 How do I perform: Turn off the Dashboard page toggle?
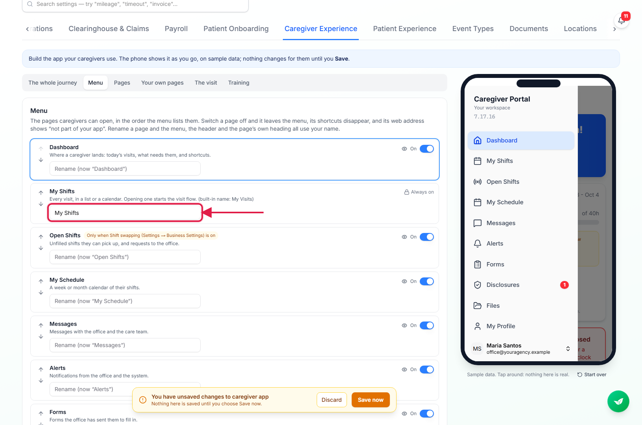(x=426, y=149)
